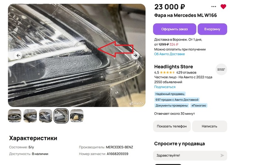Select the first headlight thumbnail
Screen dimensions: 258x165
(x=15, y=116)
